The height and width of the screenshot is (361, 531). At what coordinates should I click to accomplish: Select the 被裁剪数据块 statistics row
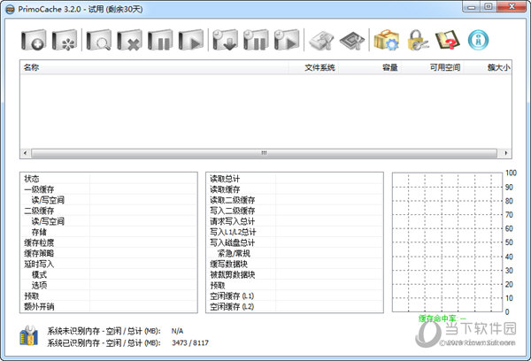point(295,274)
